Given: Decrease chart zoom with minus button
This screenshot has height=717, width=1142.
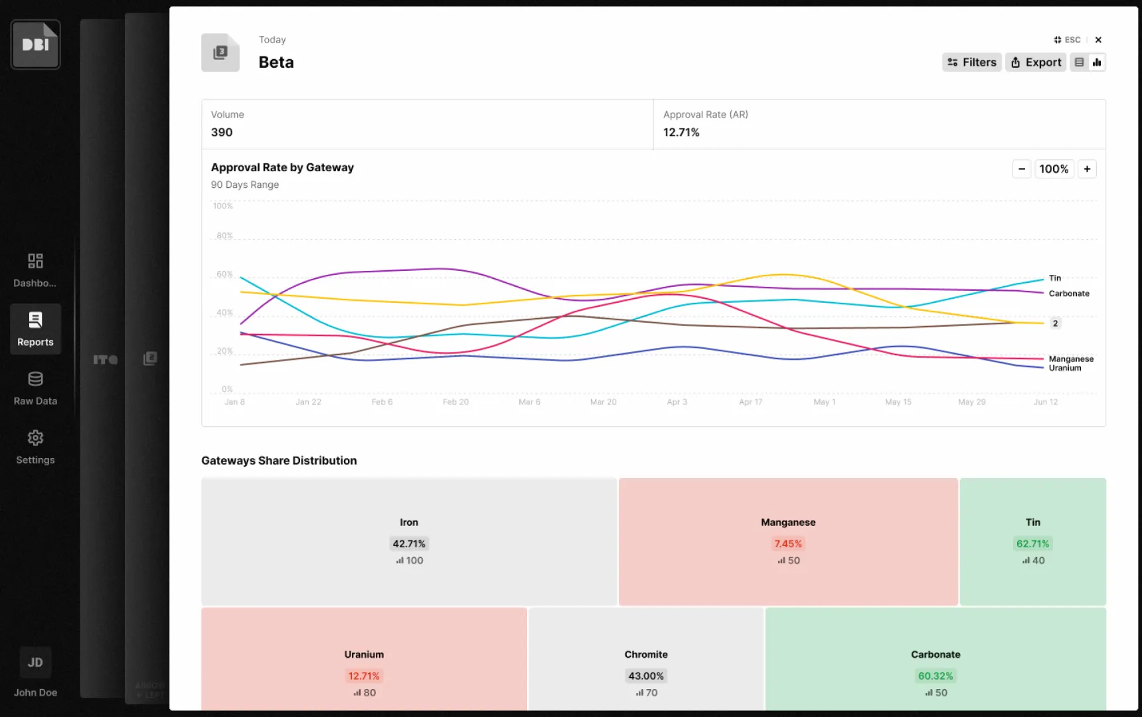Looking at the screenshot, I should pyautogui.click(x=1021, y=169).
